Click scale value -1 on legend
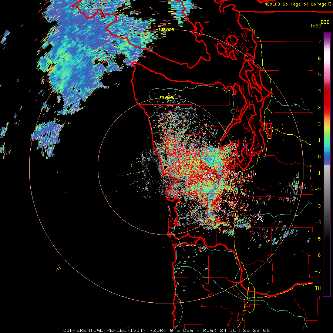The image size is (333, 333). pos(318,173)
